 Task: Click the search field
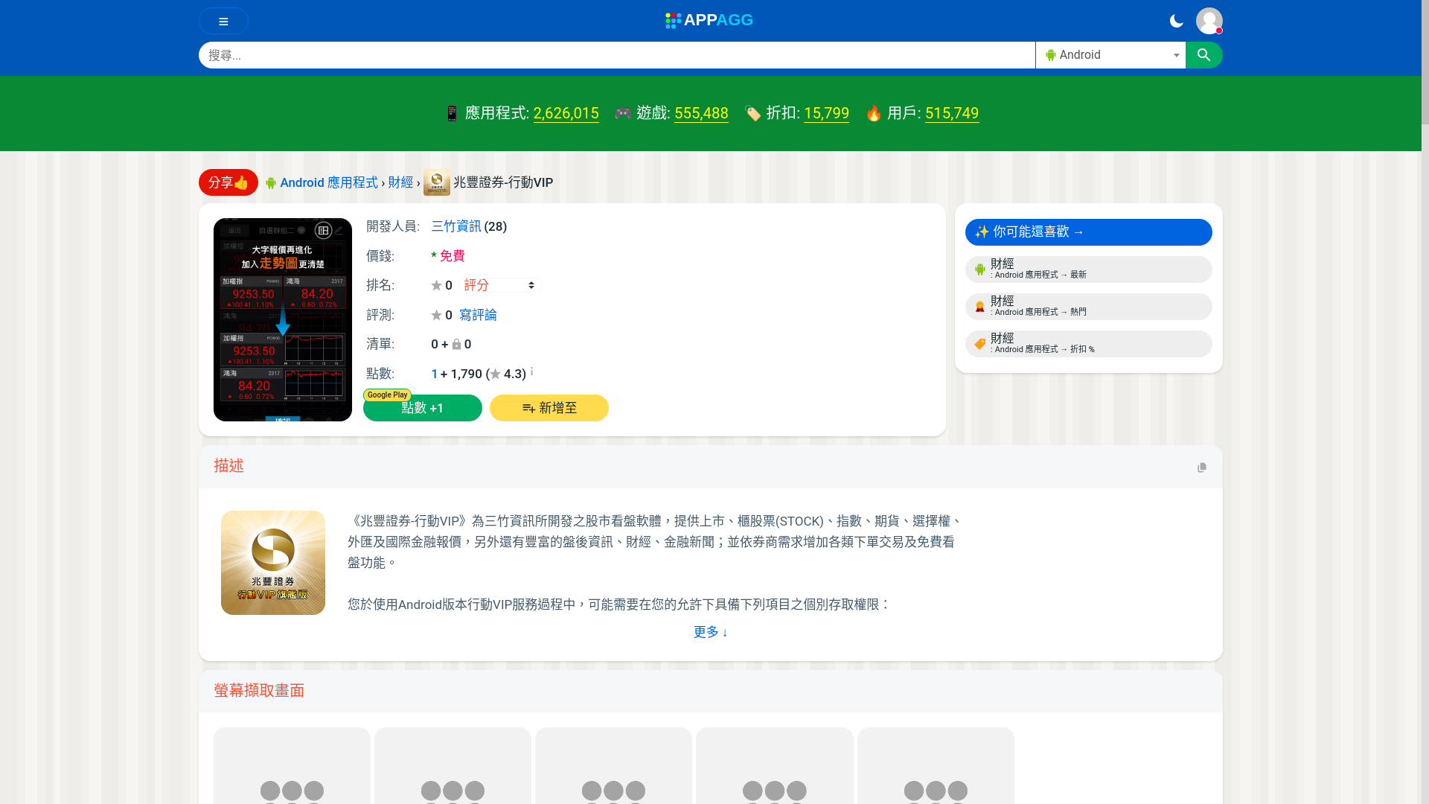[x=617, y=55]
